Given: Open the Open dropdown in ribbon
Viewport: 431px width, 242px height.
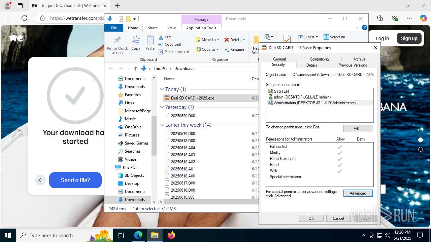Looking at the screenshot, I should tap(308, 37).
